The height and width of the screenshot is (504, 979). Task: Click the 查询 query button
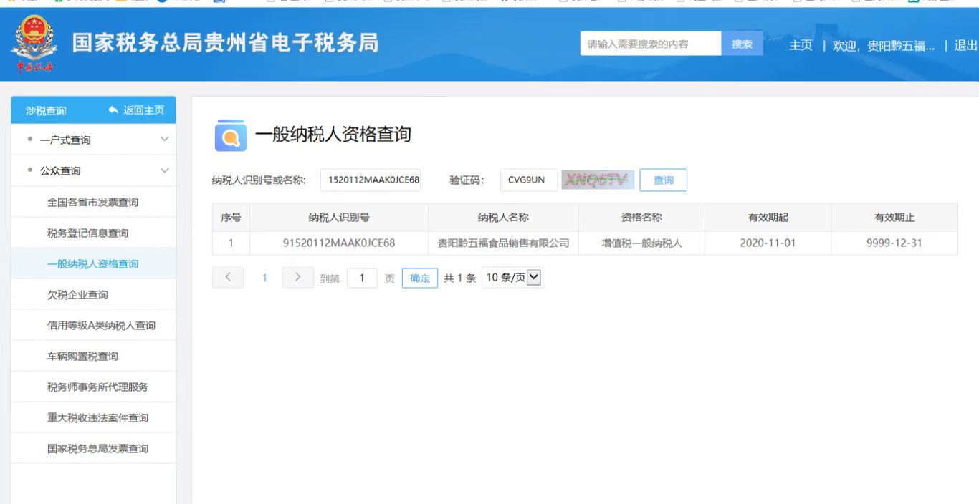pyautogui.click(x=663, y=180)
